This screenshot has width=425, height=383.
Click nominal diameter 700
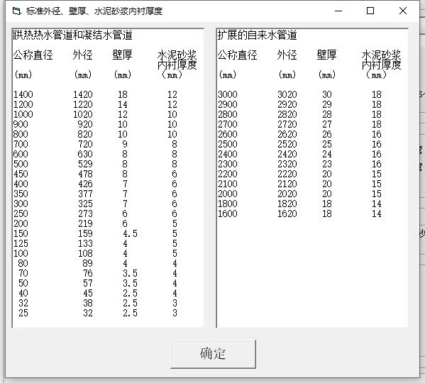click(21, 144)
